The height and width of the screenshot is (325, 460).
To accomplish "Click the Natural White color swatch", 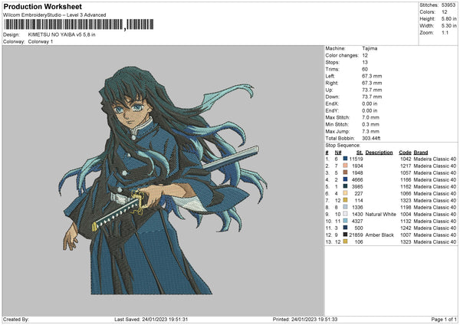I will [x=345, y=214].
